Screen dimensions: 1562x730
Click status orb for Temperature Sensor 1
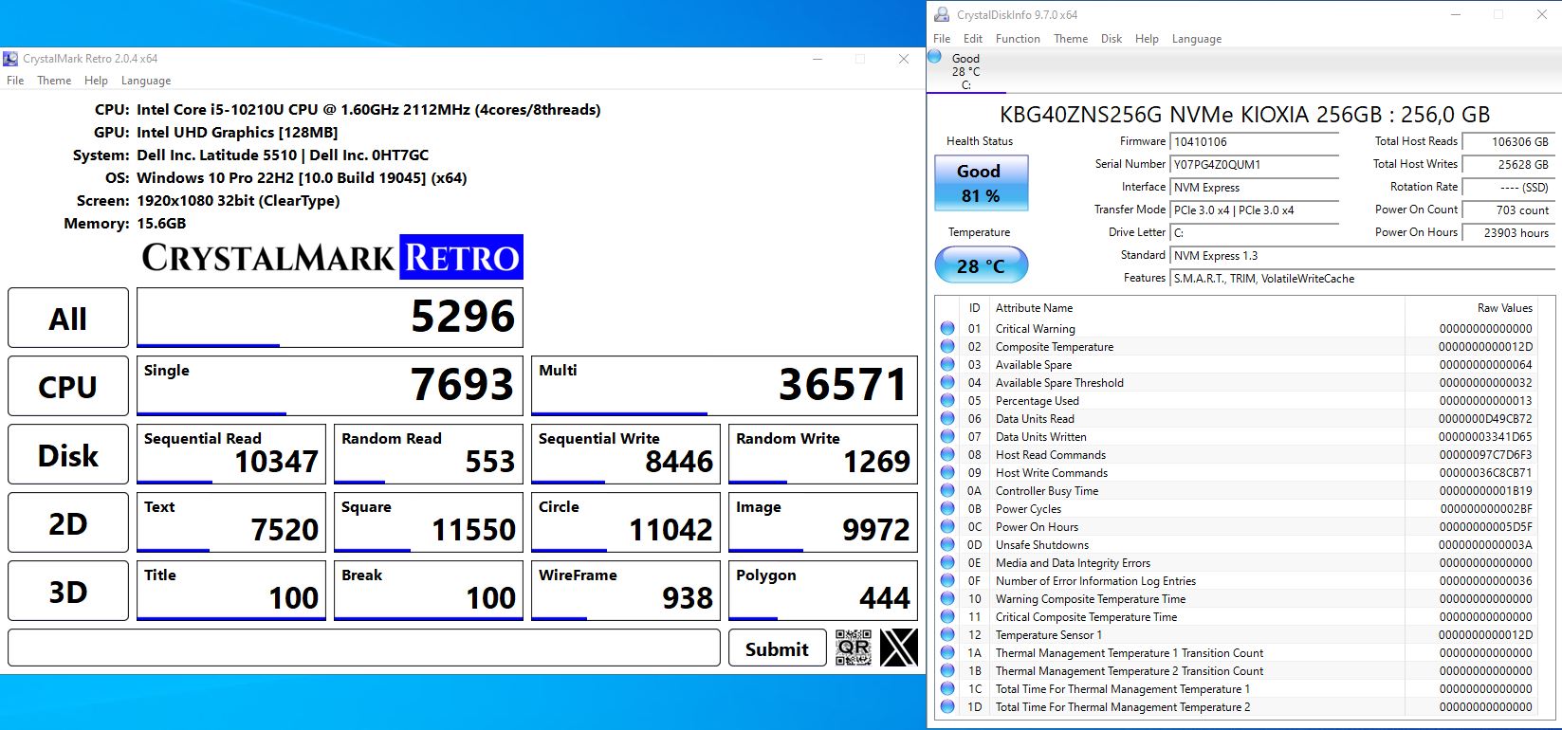[x=947, y=634]
